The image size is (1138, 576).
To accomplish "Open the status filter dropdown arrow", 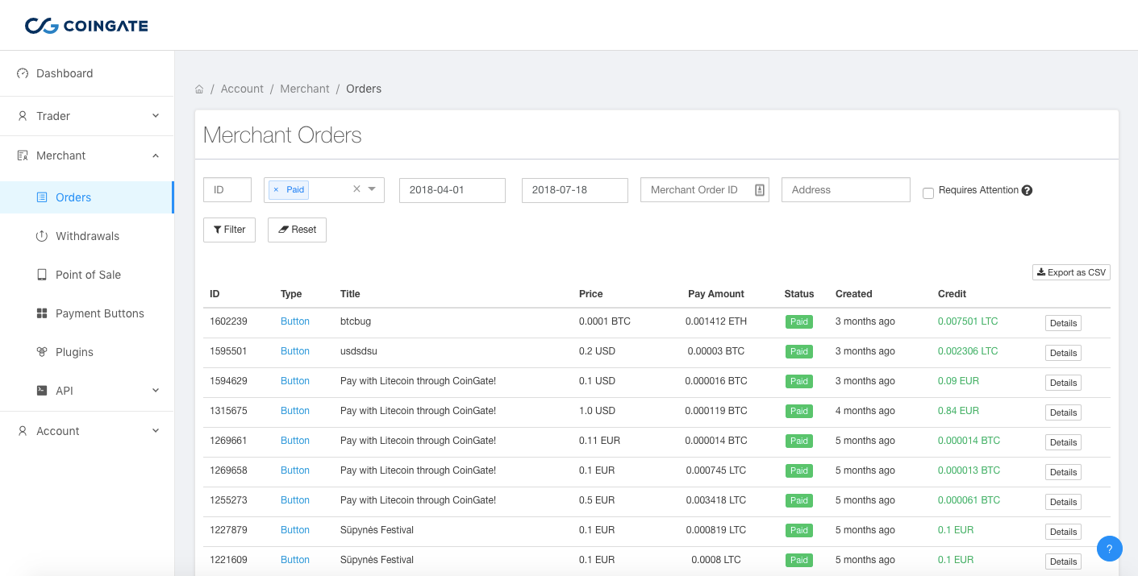I will coord(372,189).
